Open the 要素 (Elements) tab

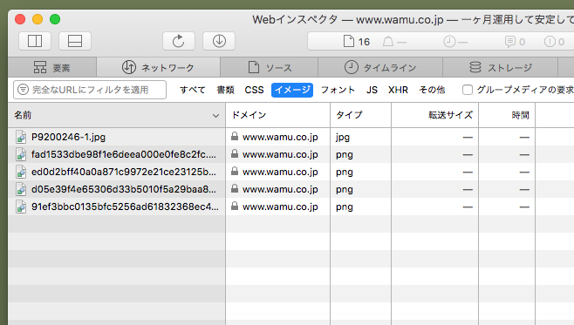[52, 67]
